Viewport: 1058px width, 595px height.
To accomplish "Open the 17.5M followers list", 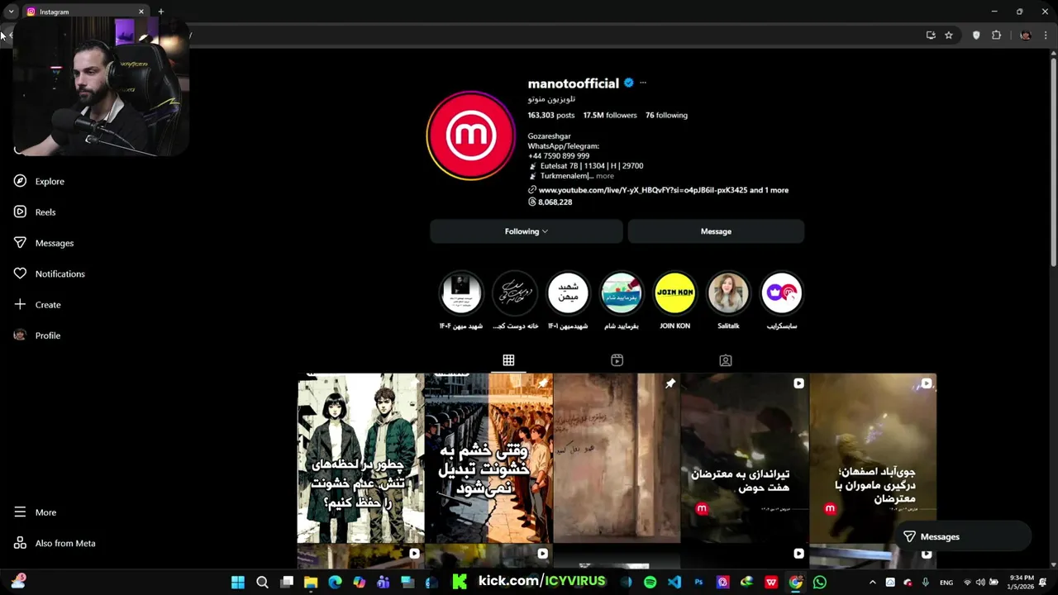I will click(610, 115).
